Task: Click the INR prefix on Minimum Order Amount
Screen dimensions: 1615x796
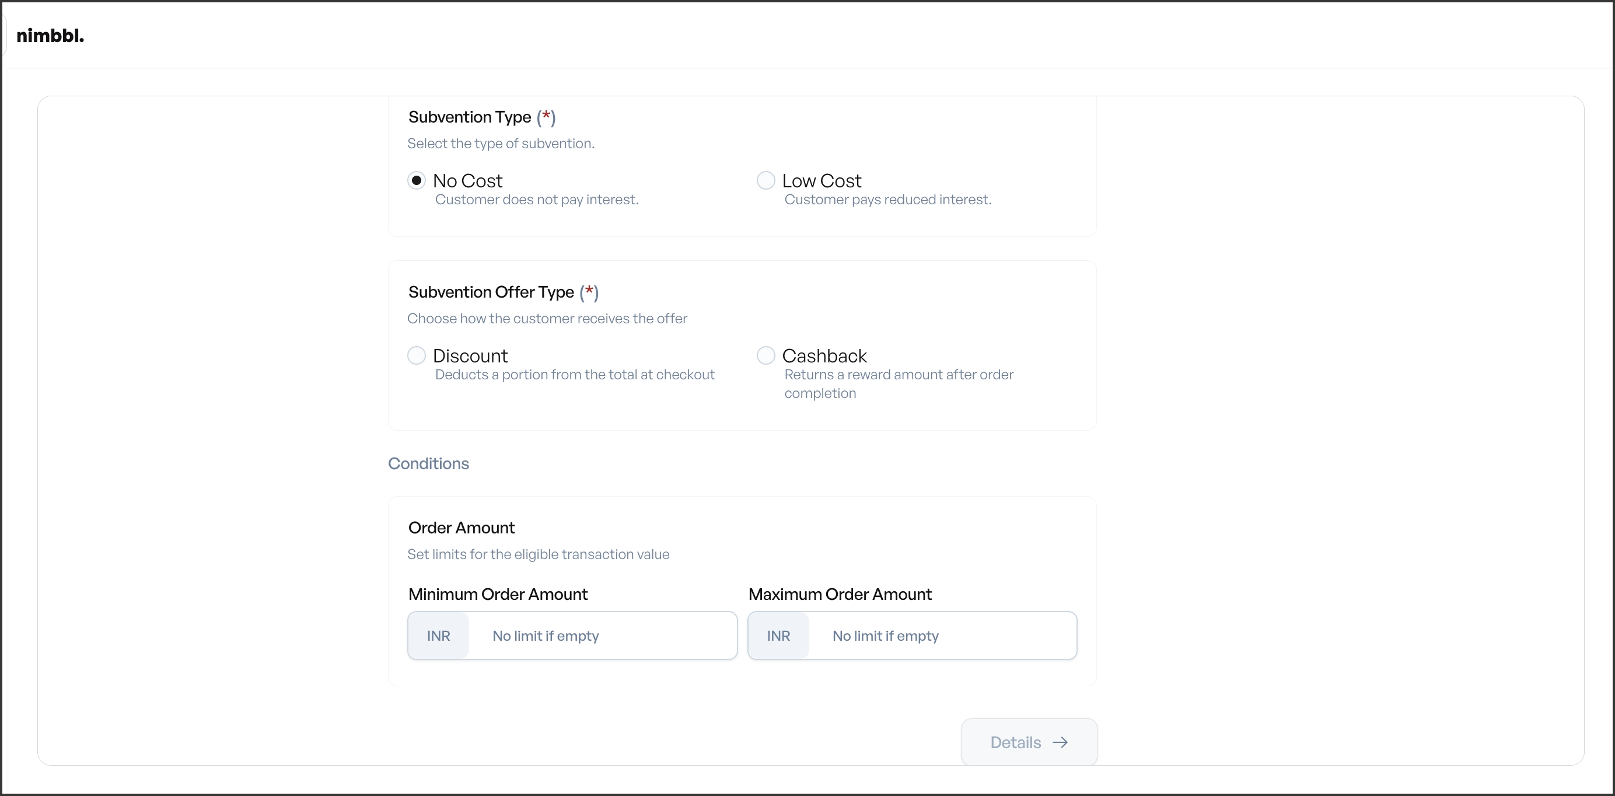Action: click(438, 636)
